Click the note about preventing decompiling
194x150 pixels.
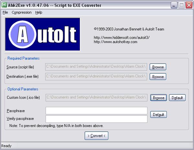coord(56,126)
